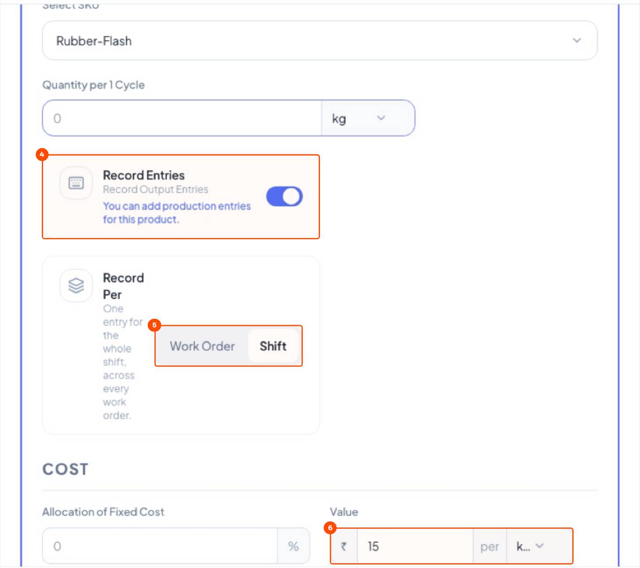Click the orange step 6 badge
This screenshot has height=568, width=640.
330,528
